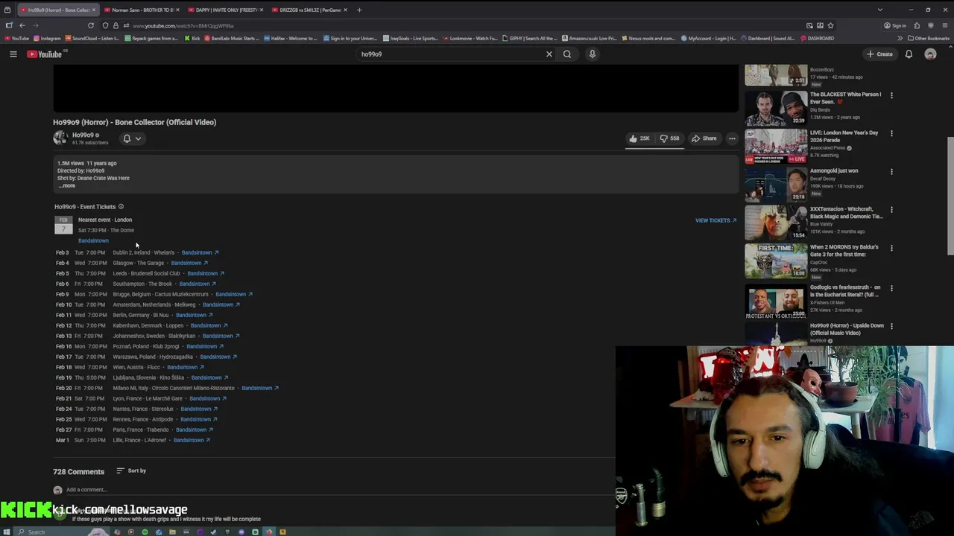The image size is (954, 536).
Task: Open VIEW TICKETS for London event
Action: 715,220
